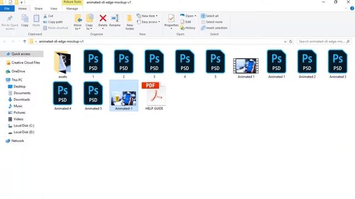
Task: Select the PSD file named 2
Action: [124, 64]
